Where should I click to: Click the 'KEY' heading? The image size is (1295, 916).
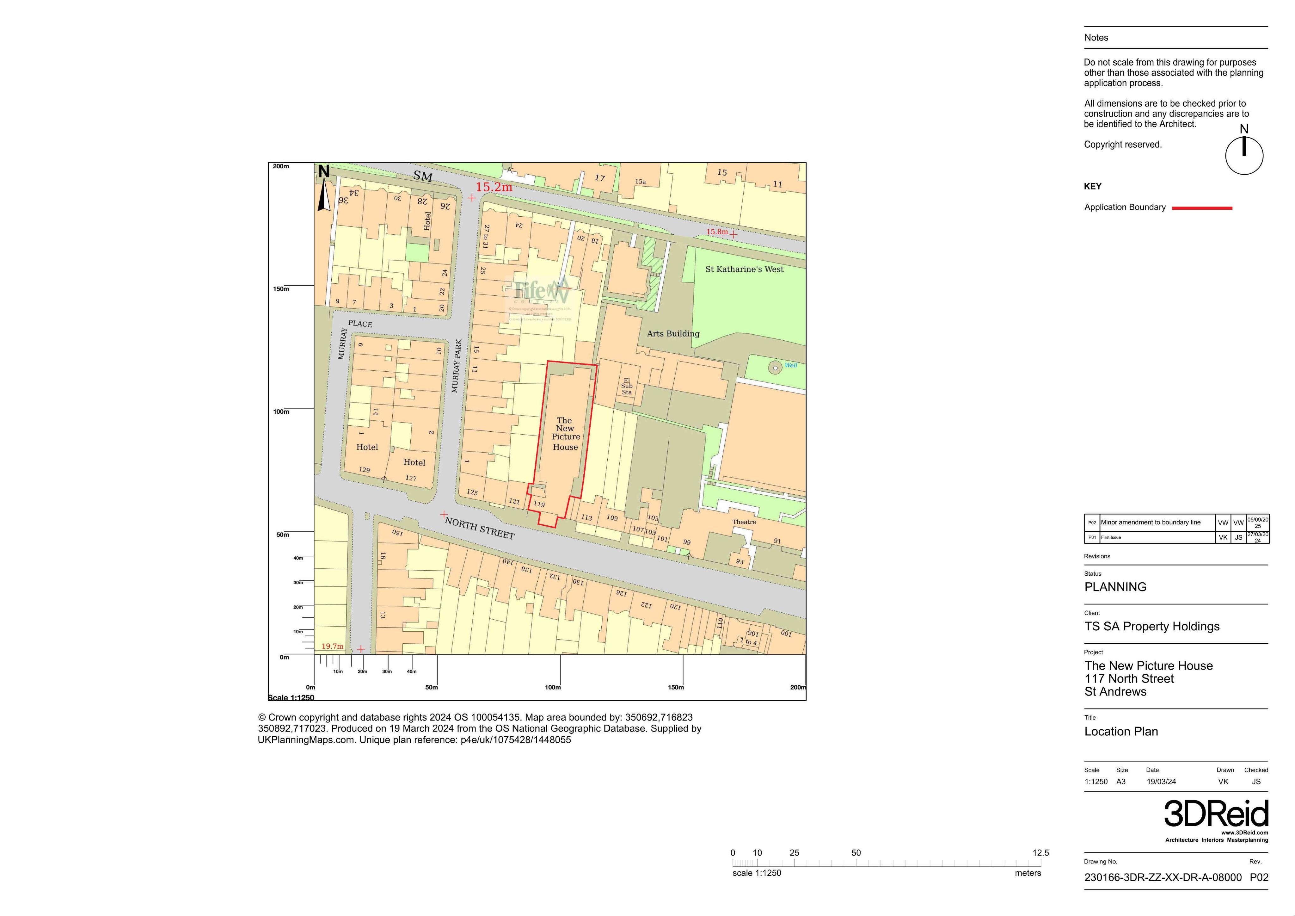(x=1093, y=186)
